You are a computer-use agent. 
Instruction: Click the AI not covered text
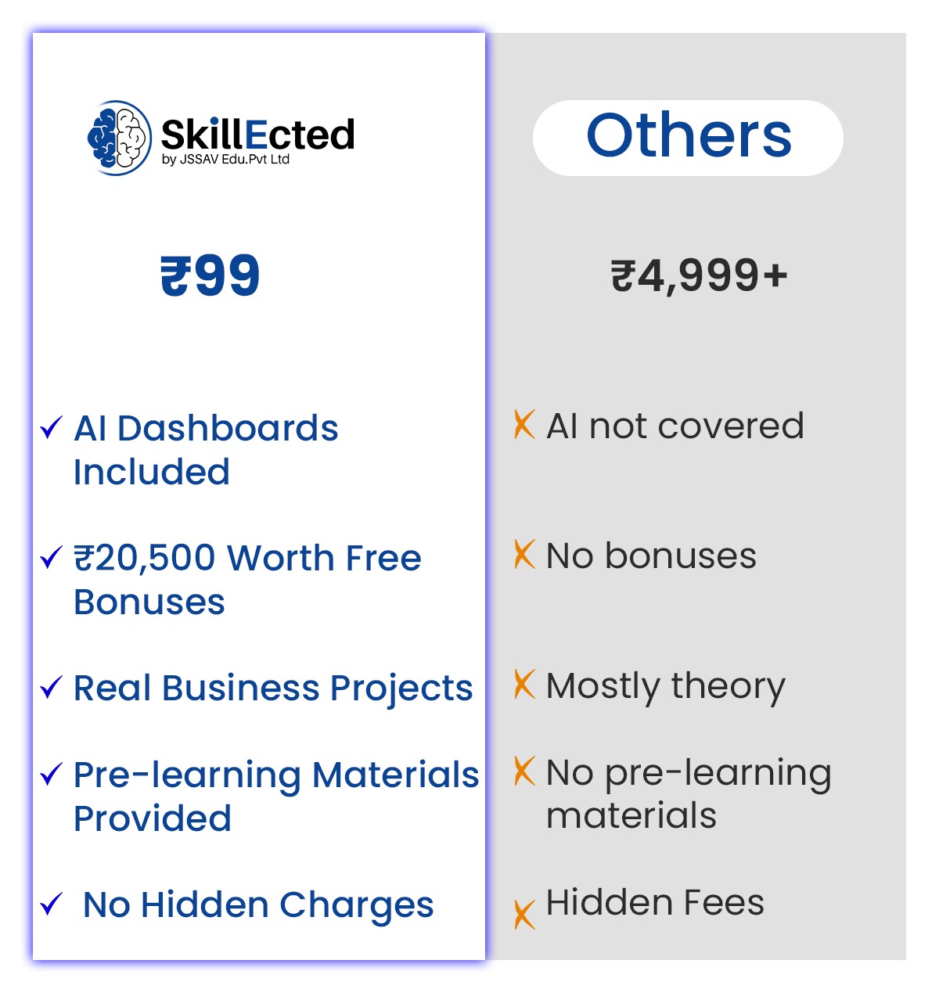pyautogui.click(x=675, y=426)
